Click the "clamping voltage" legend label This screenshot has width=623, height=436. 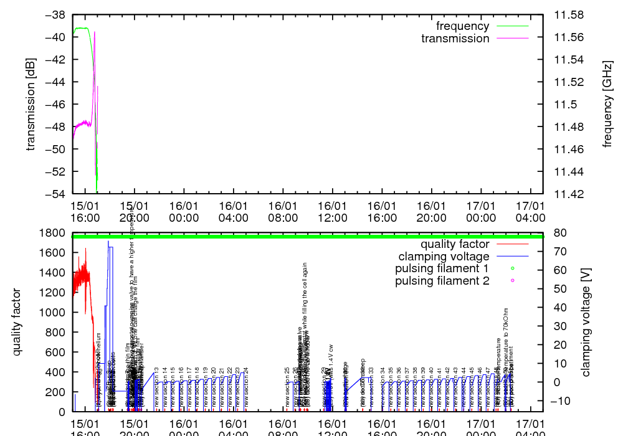[444, 257]
